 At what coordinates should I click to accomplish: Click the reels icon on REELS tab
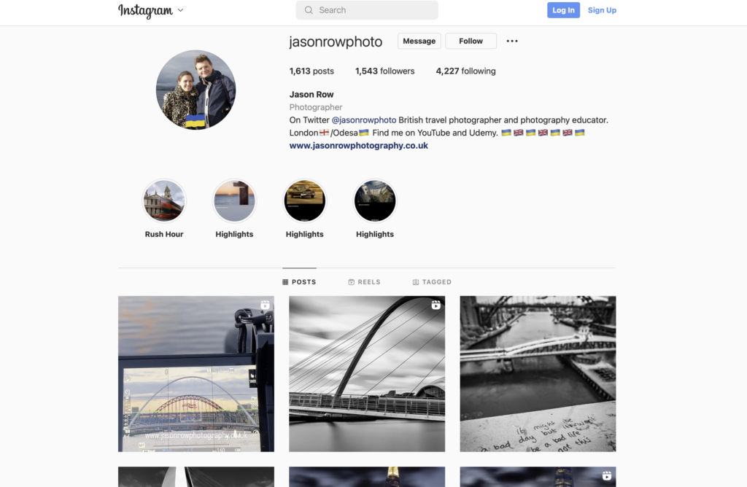click(351, 282)
